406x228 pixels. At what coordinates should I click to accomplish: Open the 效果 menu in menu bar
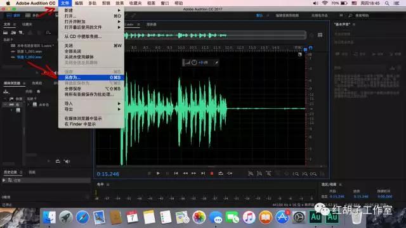tap(120, 3)
